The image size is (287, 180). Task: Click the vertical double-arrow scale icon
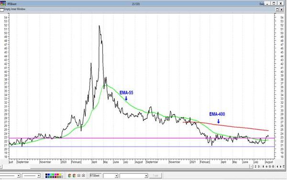pos(263,167)
